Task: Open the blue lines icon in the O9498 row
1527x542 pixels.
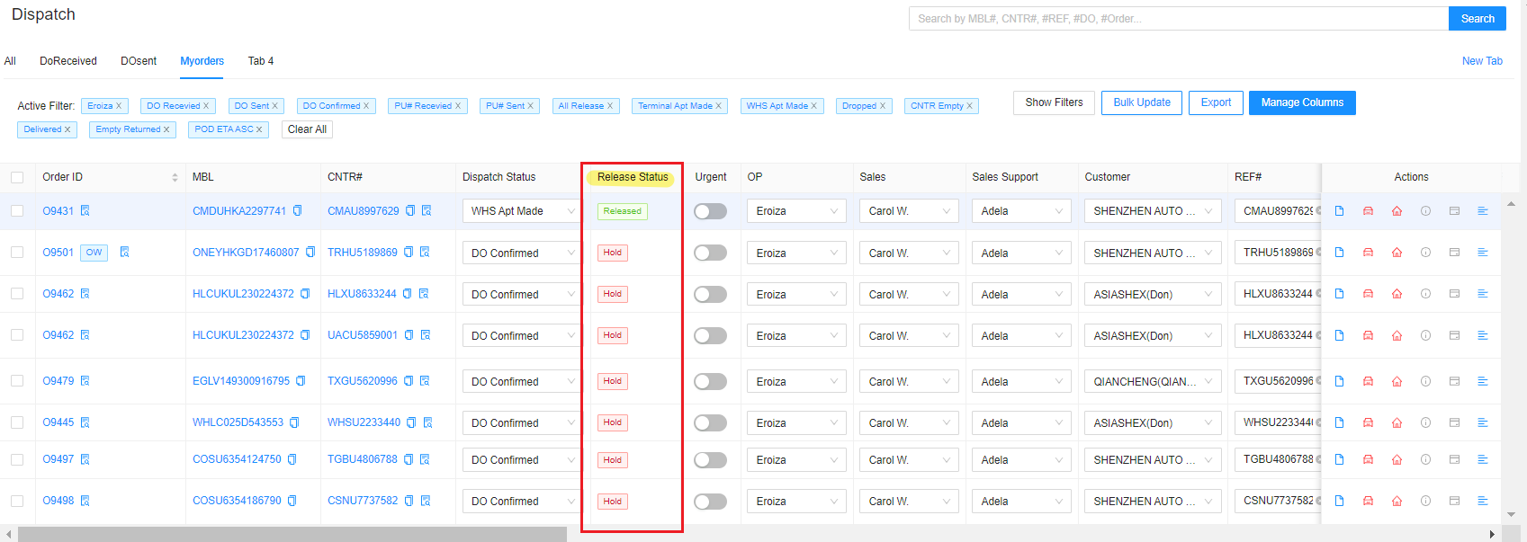Action: pyautogui.click(x=1483, y=501)
